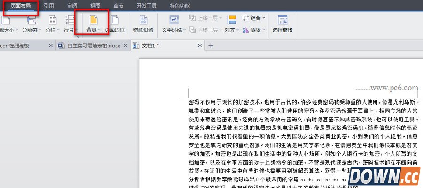The width and height of the screenshot is (423, 188).
Task: Open the page setup dialog launcher
Action: coord(78,37)
